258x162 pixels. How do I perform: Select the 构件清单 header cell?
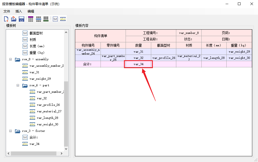(x=101, y=36)
